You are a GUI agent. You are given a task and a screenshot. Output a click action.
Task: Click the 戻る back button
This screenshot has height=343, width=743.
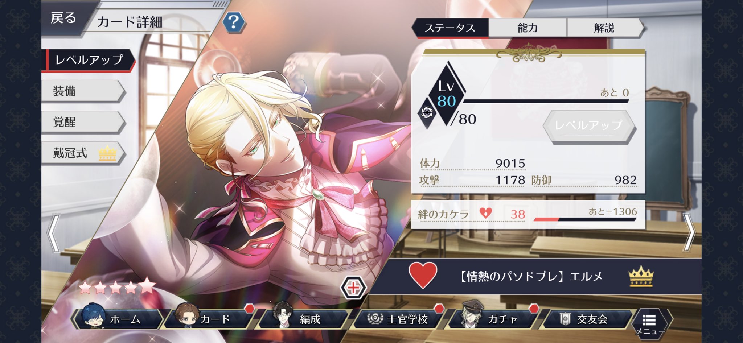(64, 18)
